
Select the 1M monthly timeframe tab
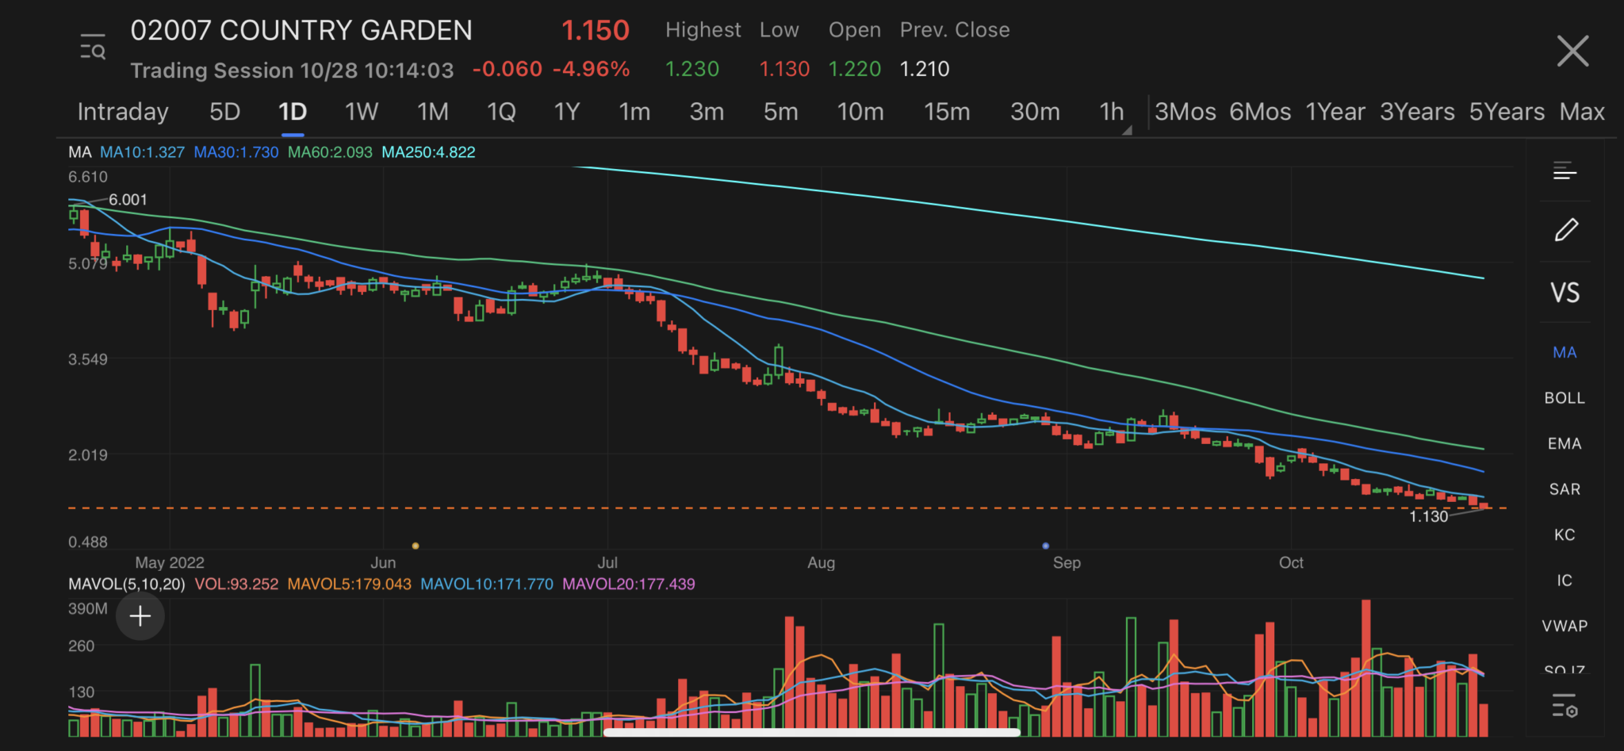(433, 112)
